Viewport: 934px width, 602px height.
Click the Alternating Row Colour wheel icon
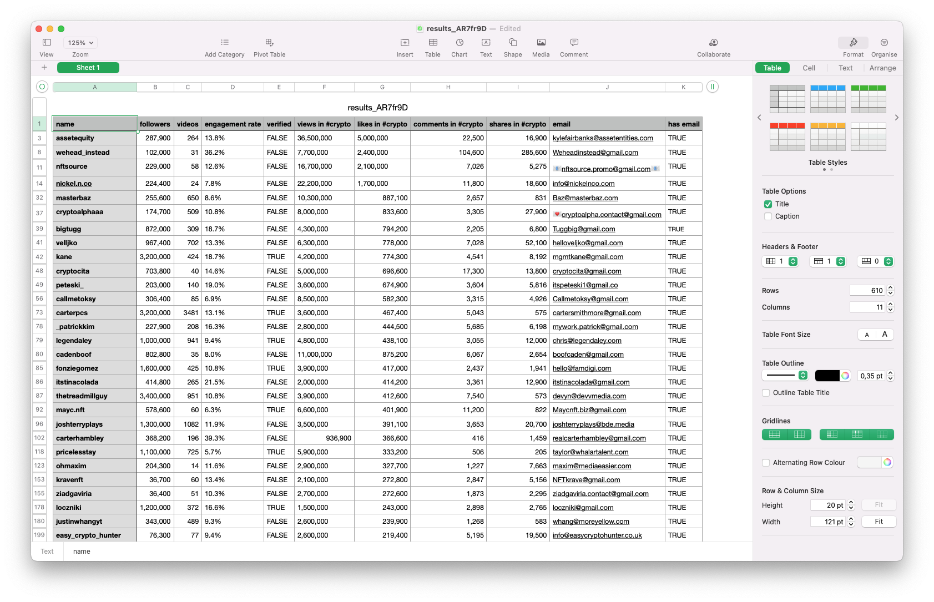pos(887,462)
